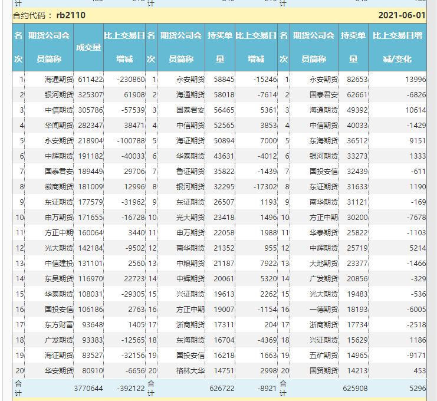The width and height of the screenshot is (437, 401).
Task: Select 东方财富 in the volume ranking
Action: [59, 324]
